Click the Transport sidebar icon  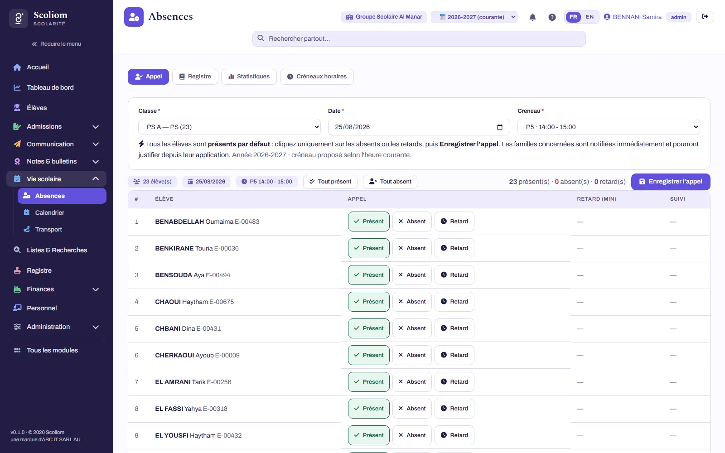pos(27,229)
